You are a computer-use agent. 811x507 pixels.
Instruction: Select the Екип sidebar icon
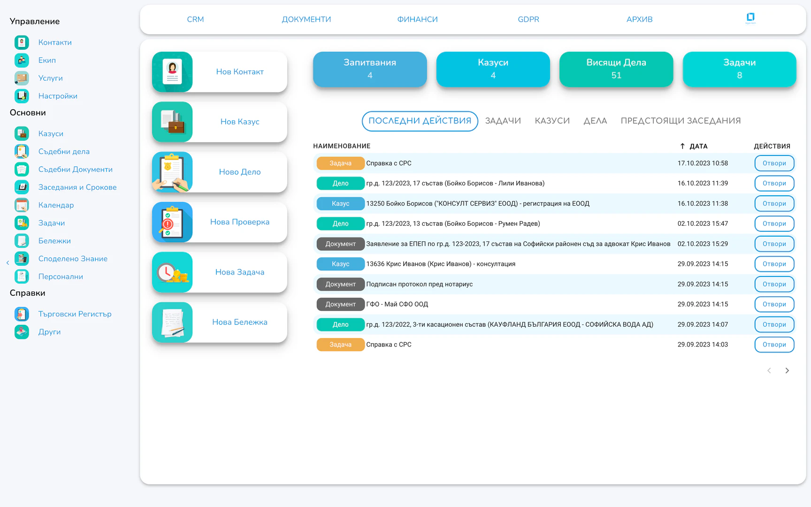[x=22, y=60]
